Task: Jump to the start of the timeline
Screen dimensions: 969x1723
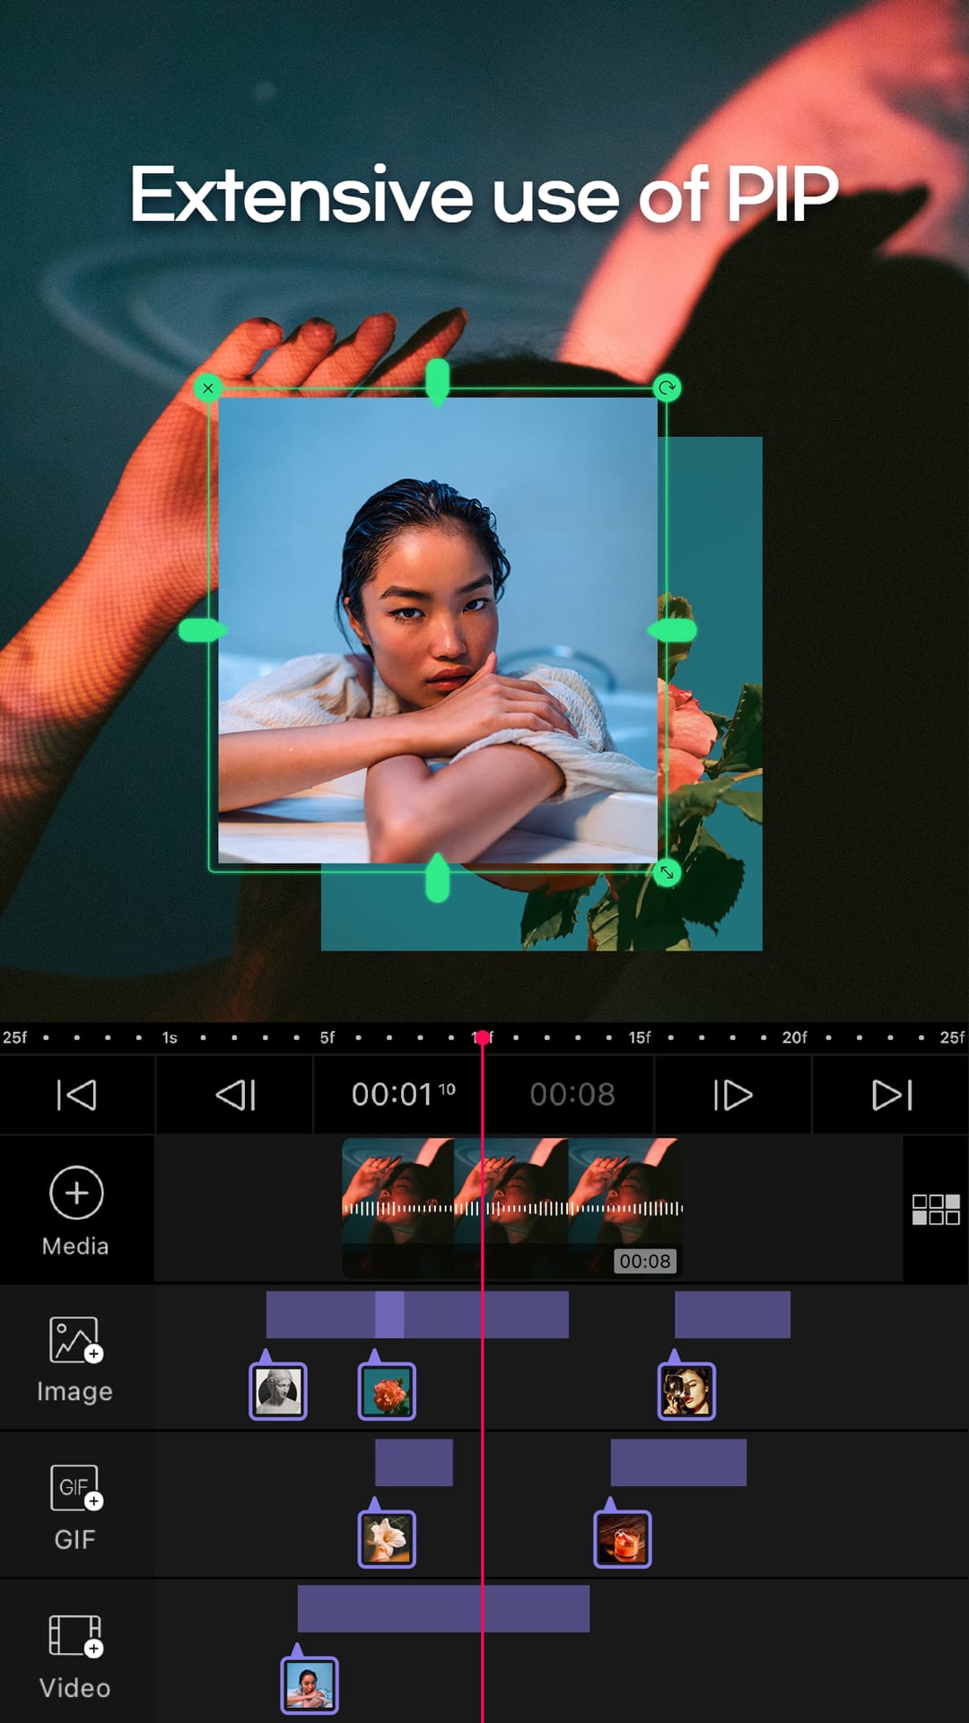Action: [77, 1095]
